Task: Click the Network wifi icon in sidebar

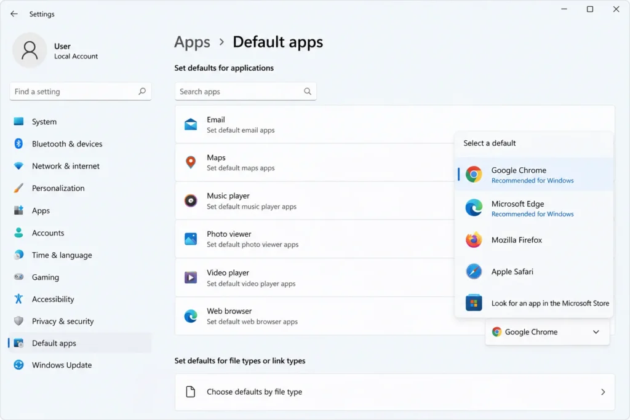Action: coord(18,165)
